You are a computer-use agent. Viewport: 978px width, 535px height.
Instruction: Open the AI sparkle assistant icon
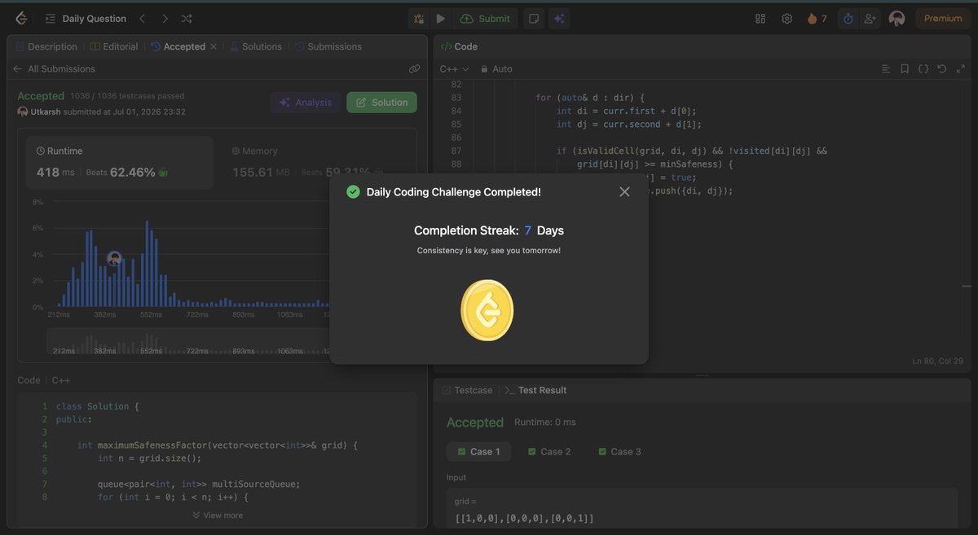click(558, 18)
